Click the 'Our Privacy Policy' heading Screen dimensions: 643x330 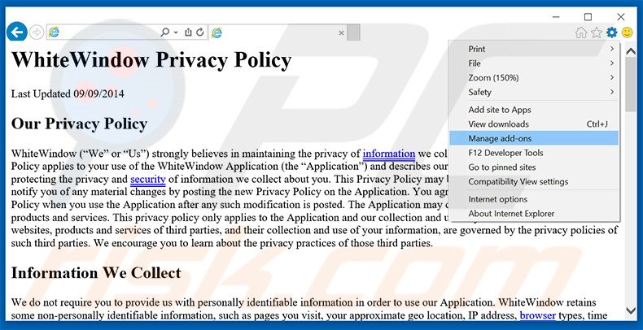tap(79, 124)
